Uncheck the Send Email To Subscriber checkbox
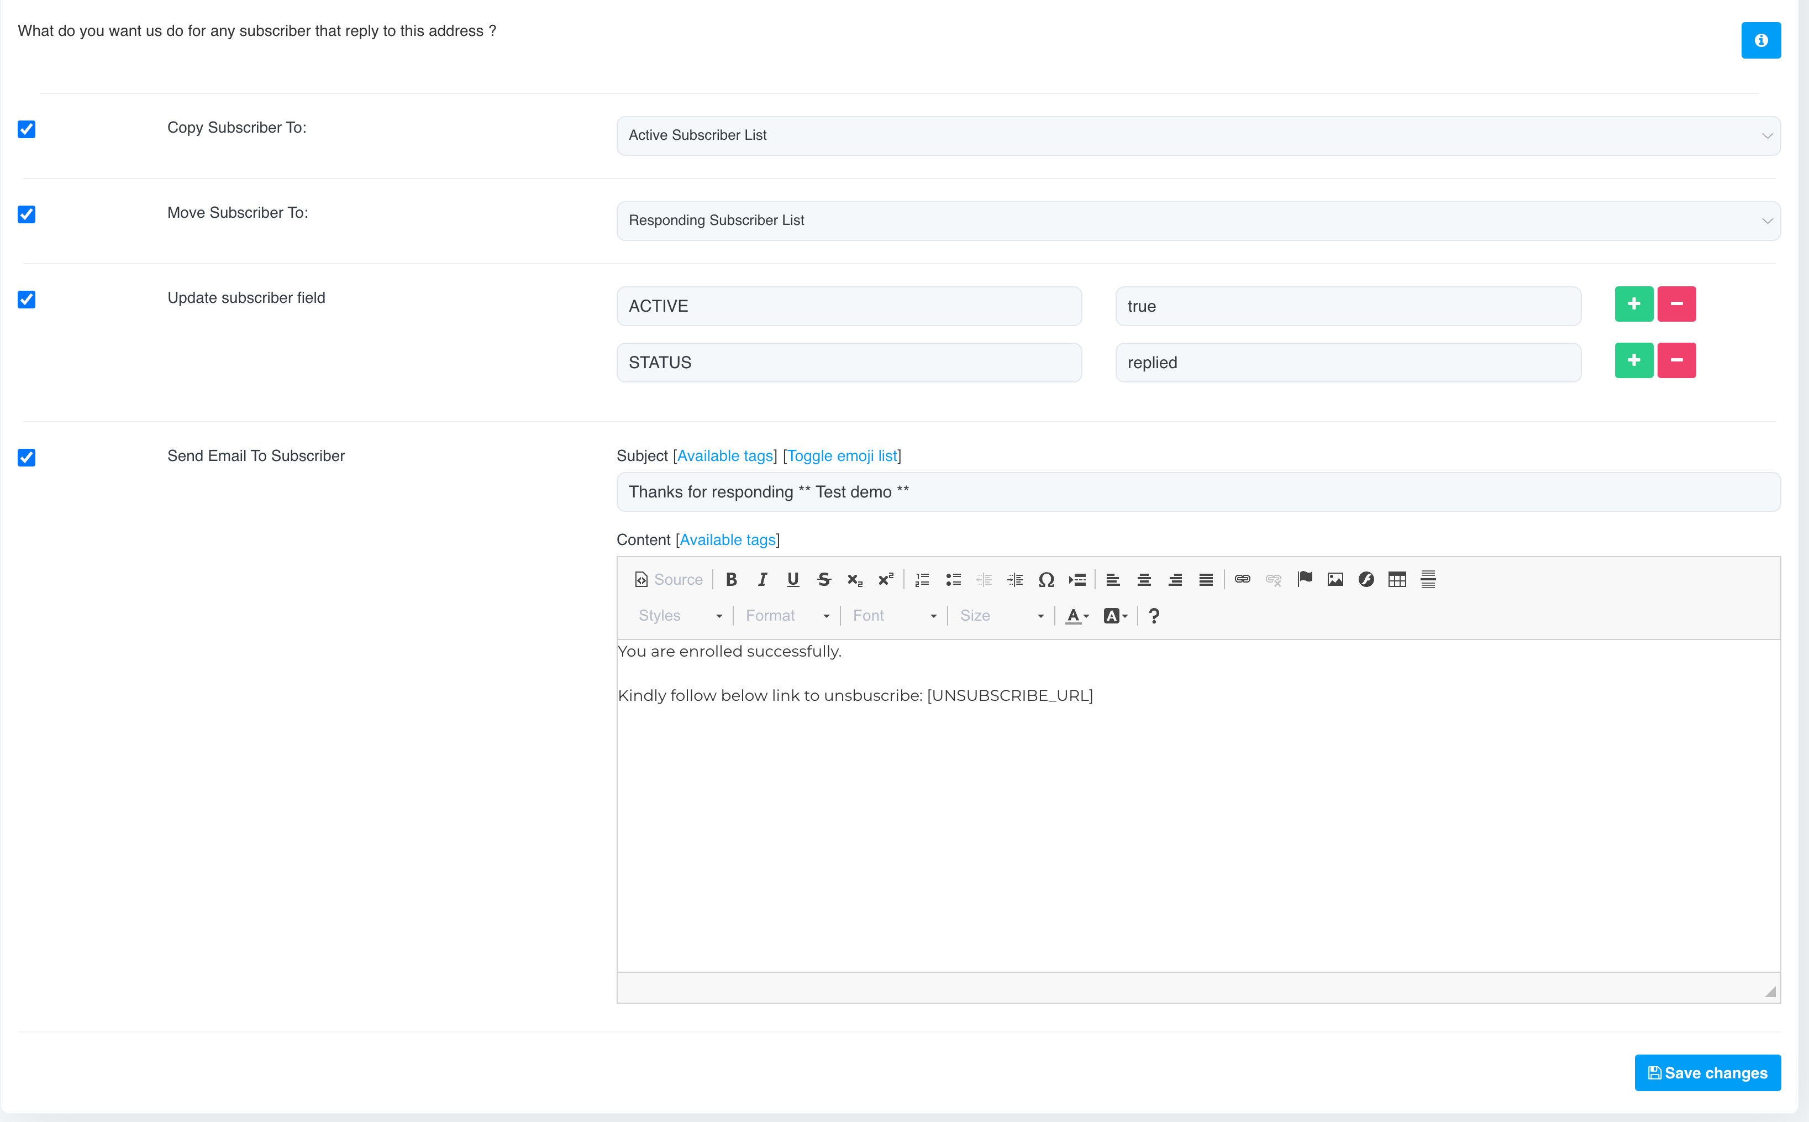This screenshot has height=1122, width=1809. click(27, 457)
